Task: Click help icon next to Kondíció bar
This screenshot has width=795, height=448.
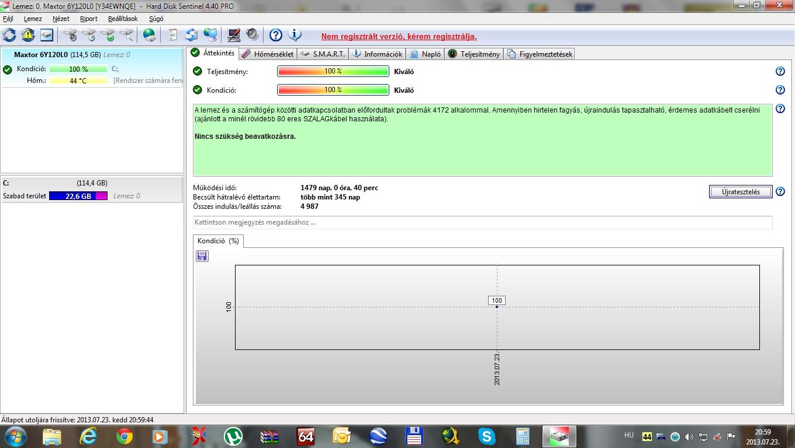Action: tap(780, 90)
